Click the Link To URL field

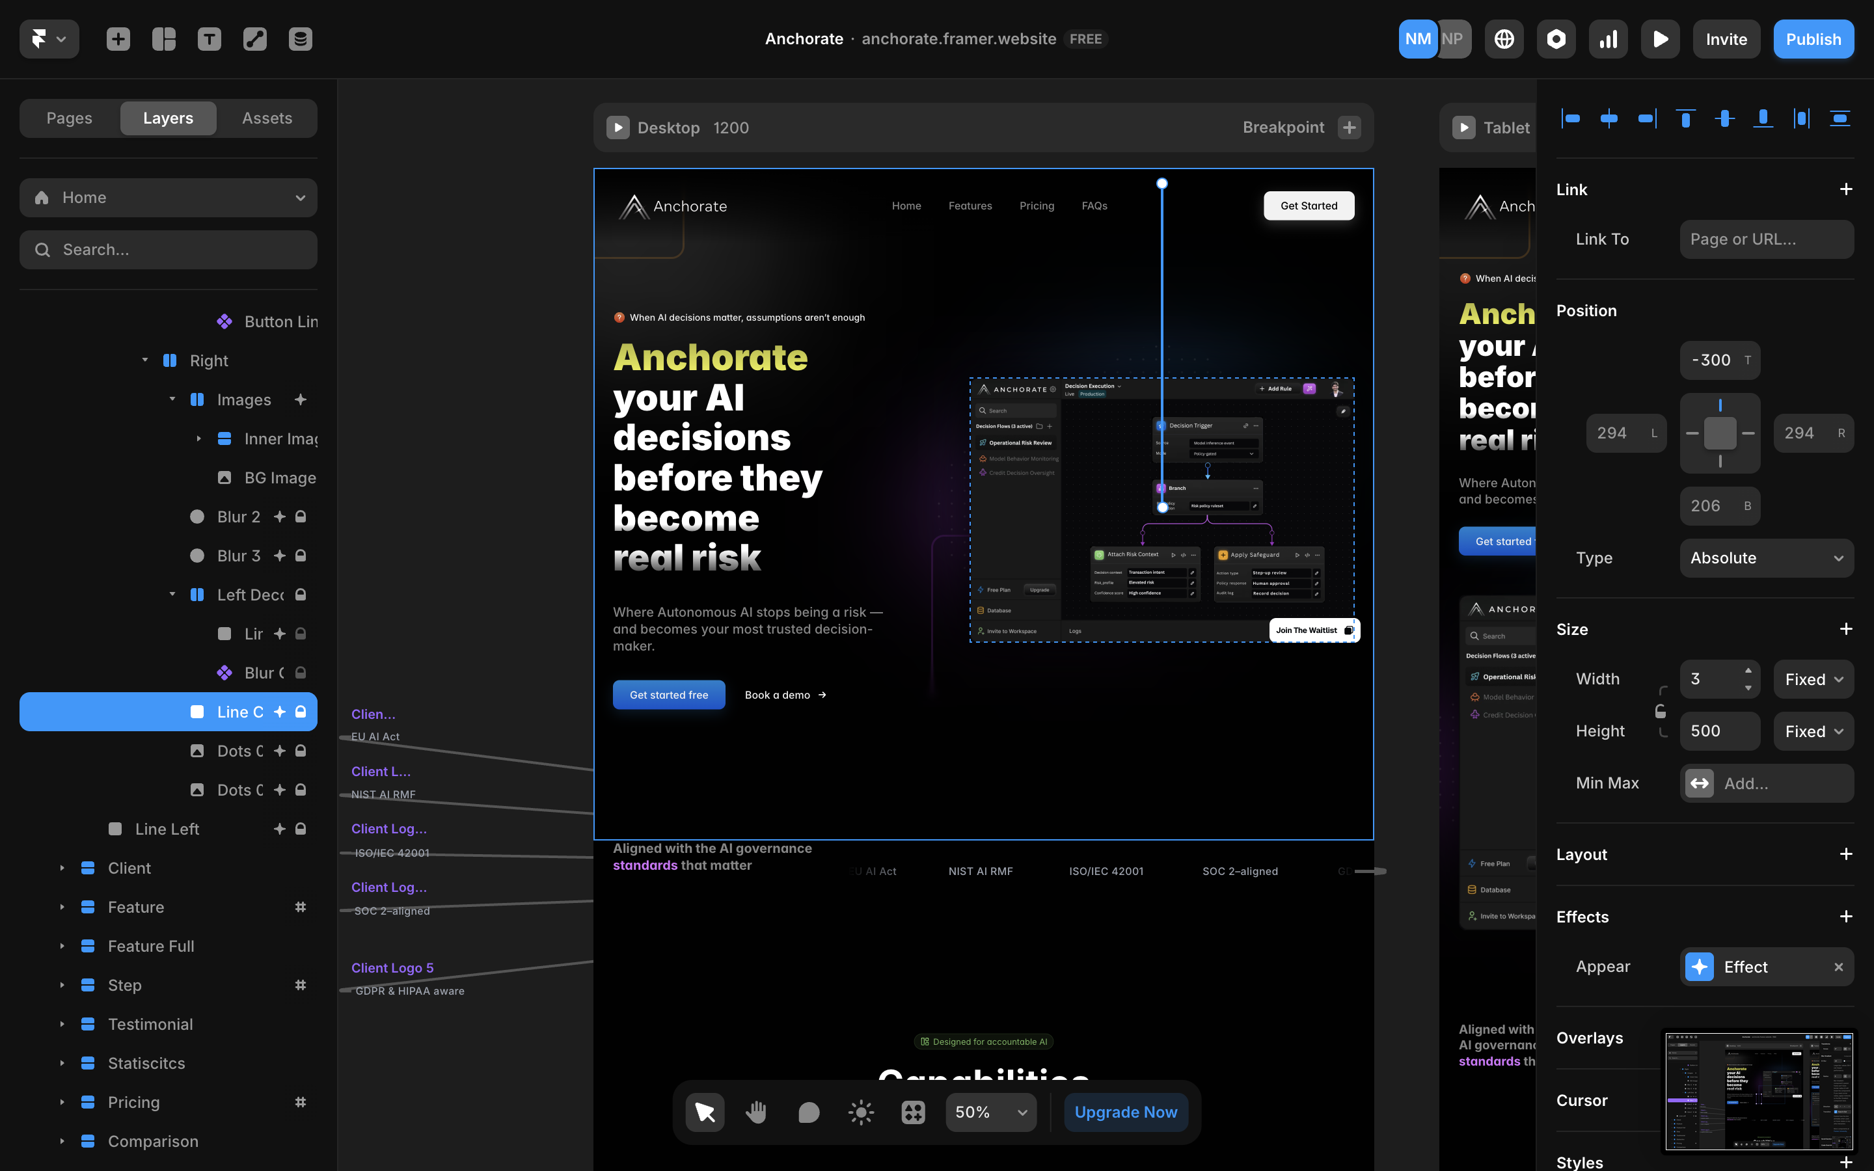(x=1767, y=239)
